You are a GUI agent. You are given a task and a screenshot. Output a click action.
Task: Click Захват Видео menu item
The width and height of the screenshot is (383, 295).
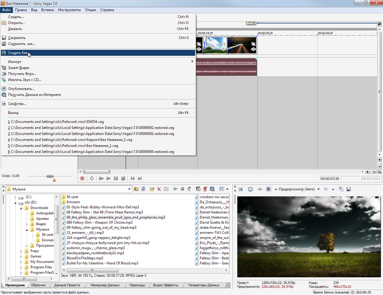pos(98,68)
